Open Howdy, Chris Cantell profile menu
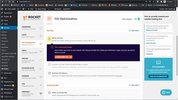 (167, 9)
